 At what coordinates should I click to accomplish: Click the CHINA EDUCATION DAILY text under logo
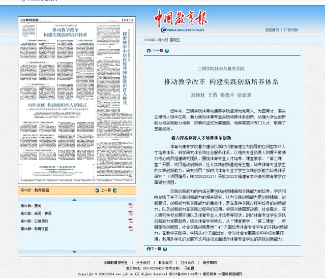[186, 30]
